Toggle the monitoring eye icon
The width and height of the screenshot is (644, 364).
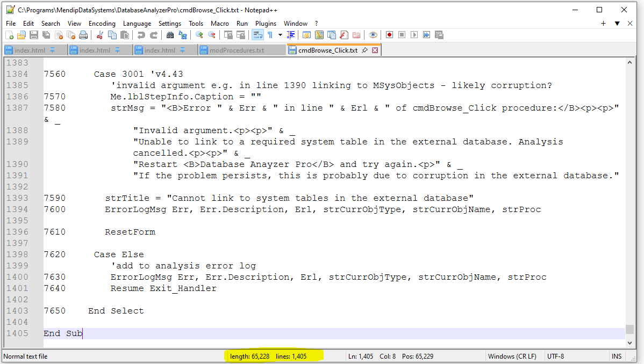pos(373,35)
